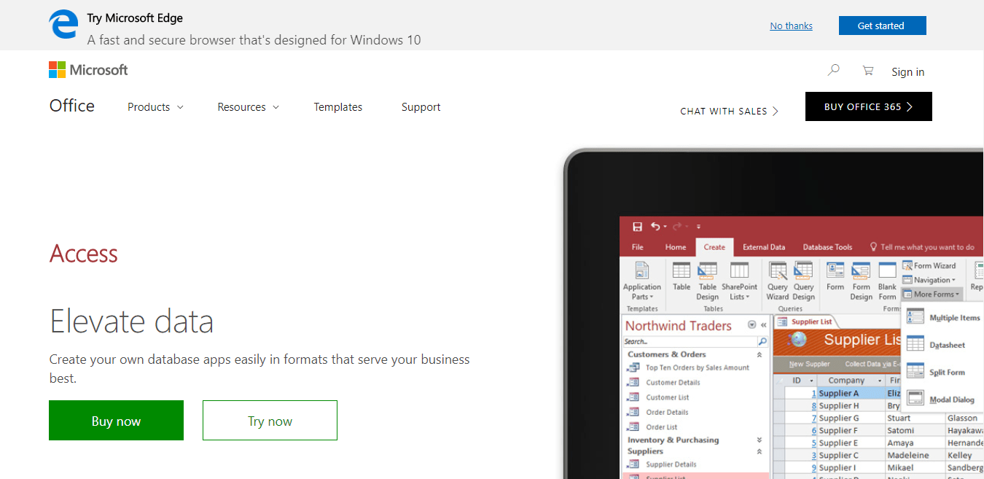The image size is (984, 479).
Task: Select Query Design icon in Access ribbon
Action: click(803, 270)
